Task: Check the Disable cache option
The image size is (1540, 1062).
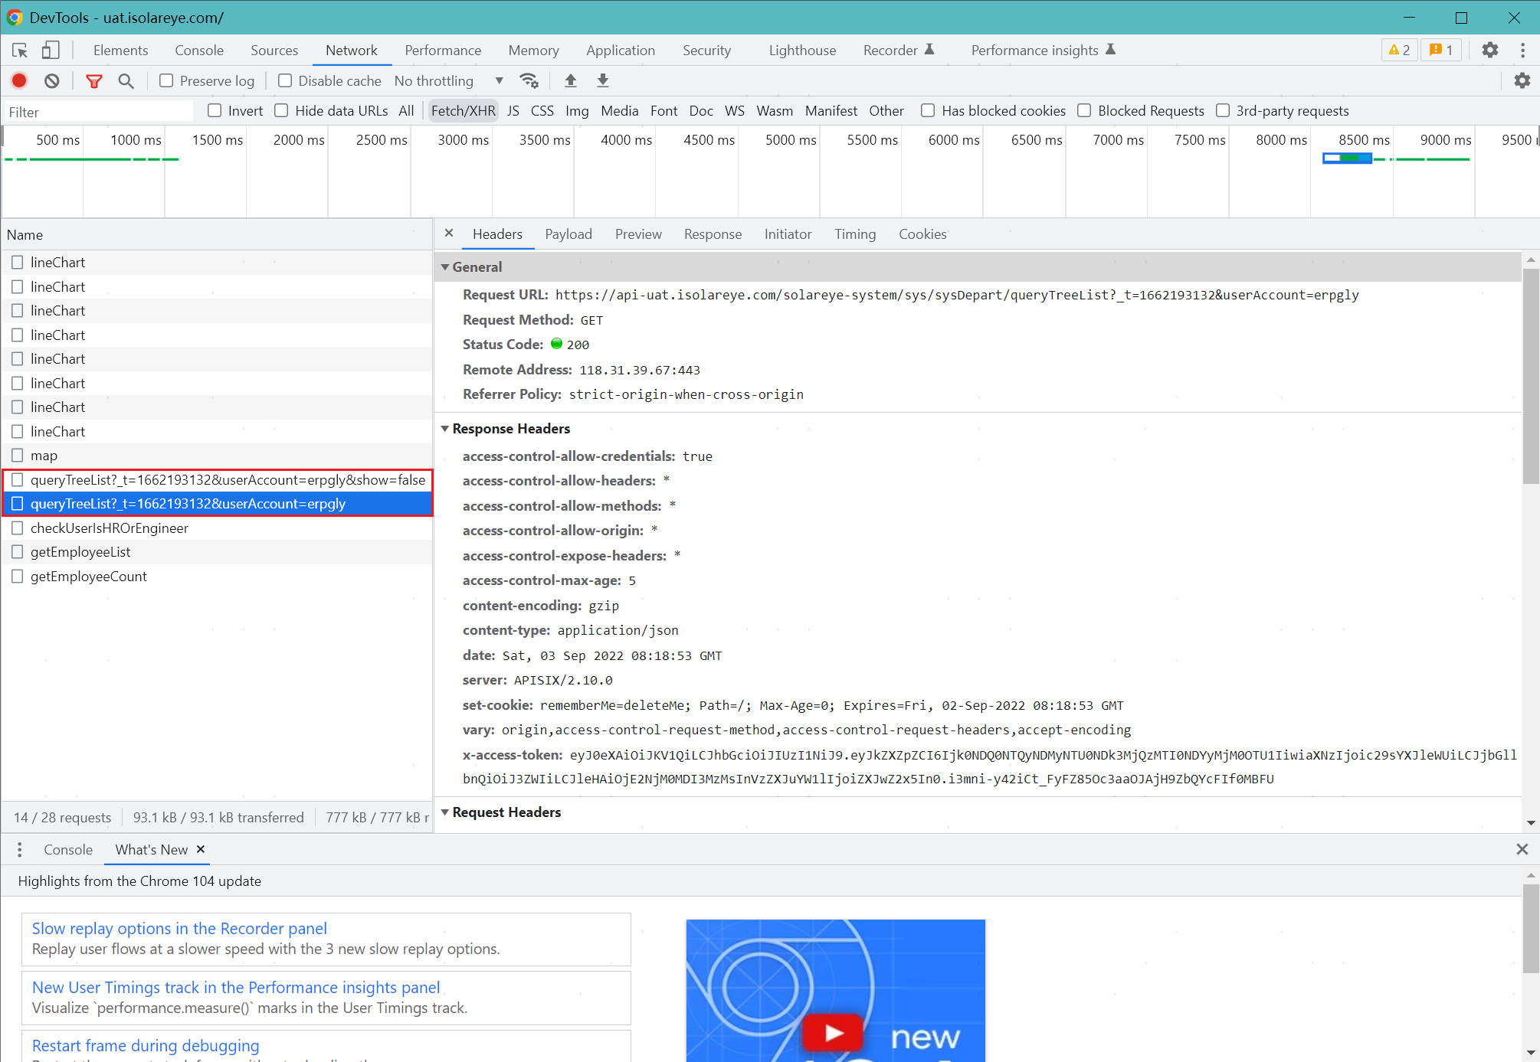Action: pyautogui.click(x=285, y=80)
